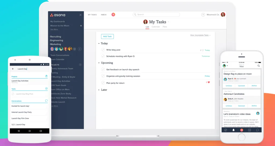
Task: Open the Black Hole Market Research project
Action: coord(63,98)
